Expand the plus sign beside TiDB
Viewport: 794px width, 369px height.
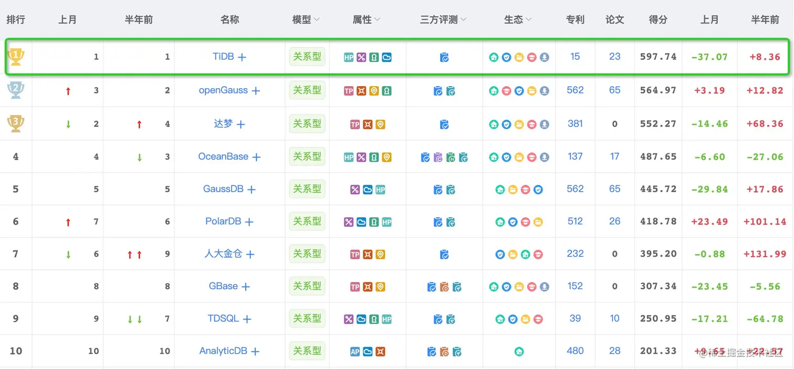[242, 57]
